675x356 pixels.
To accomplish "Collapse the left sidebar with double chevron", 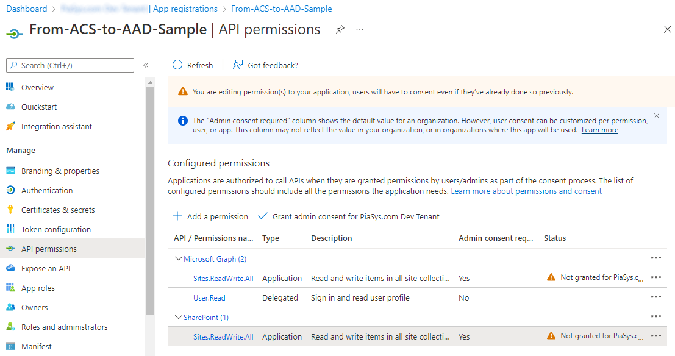I will point(146,65).
